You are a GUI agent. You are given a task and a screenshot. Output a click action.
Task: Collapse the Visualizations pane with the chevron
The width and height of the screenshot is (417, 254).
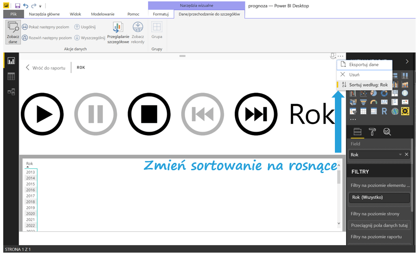[x=407, y=61]
